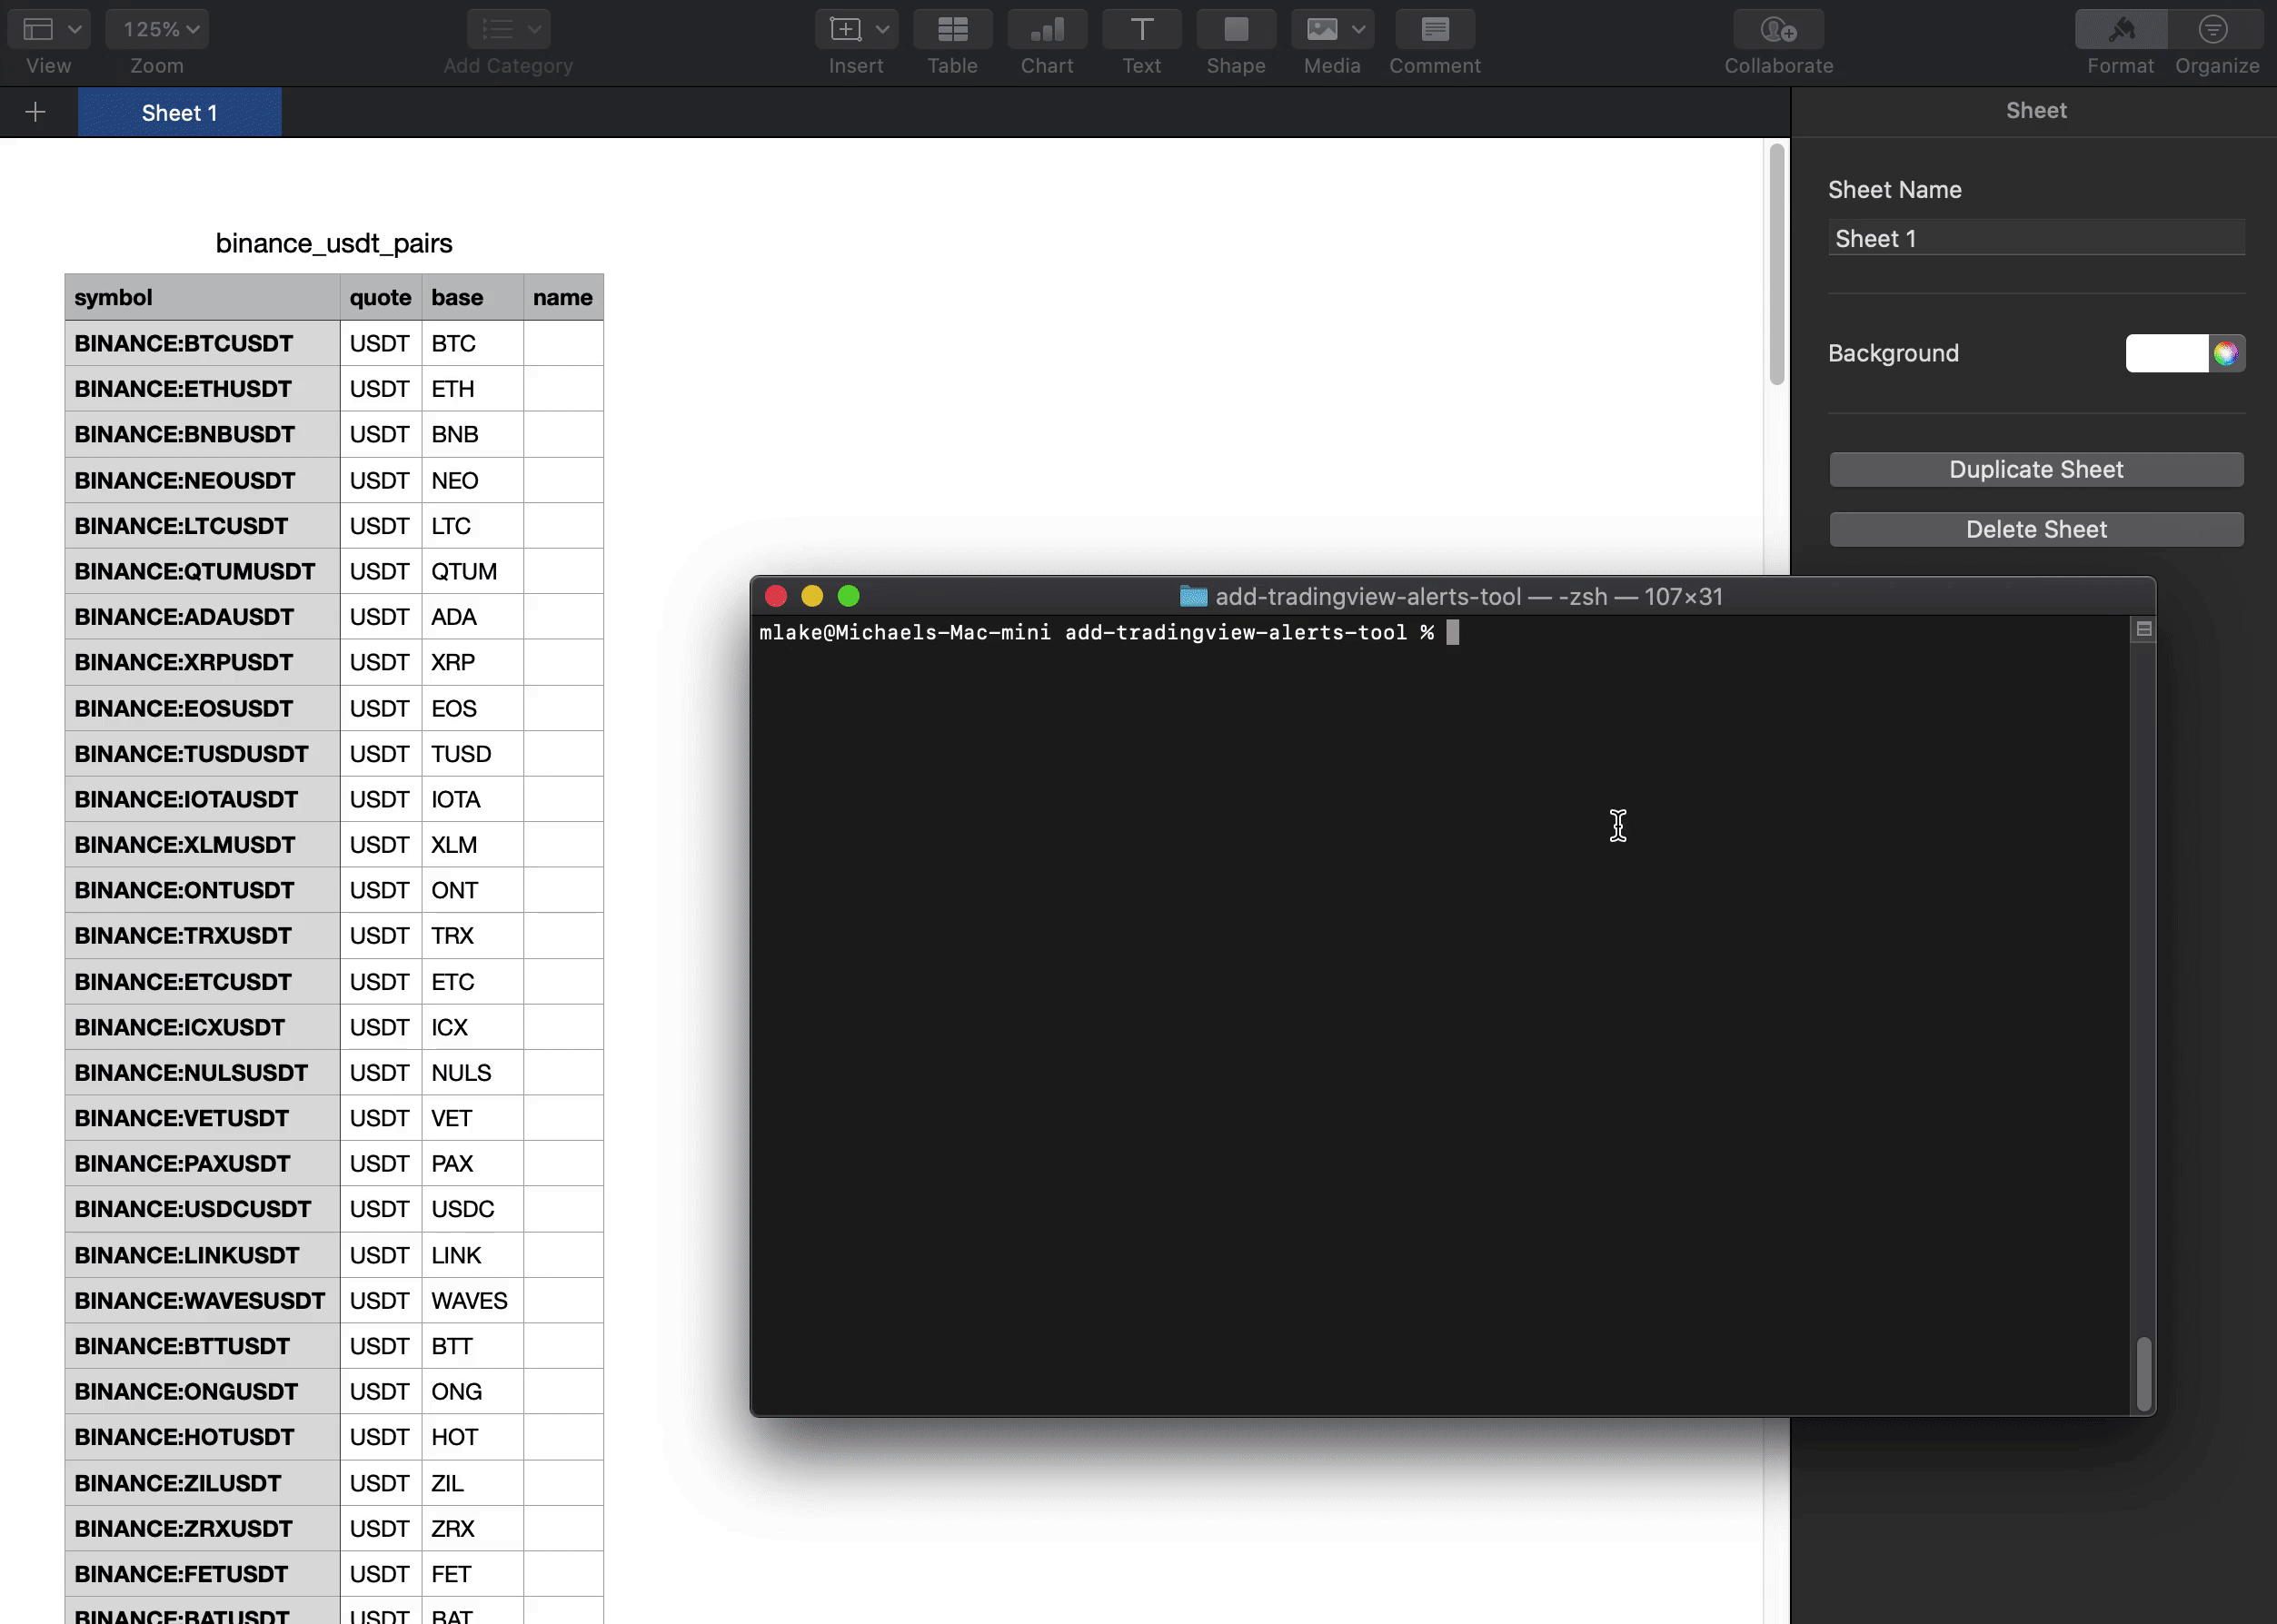Expand the View options dropdown

coord(49,28)
